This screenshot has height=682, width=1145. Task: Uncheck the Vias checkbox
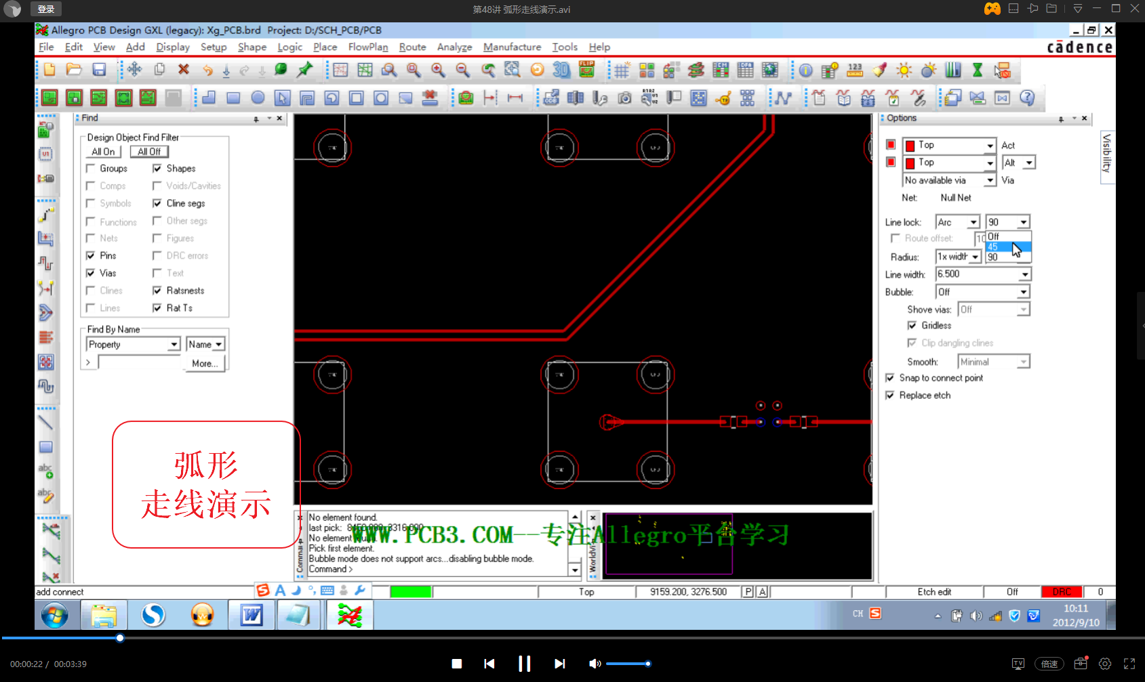click(91, 273)
